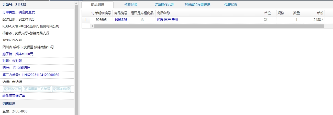Click the 规格 column header
The height and width of the screenshot is (115, 333).
283,13
